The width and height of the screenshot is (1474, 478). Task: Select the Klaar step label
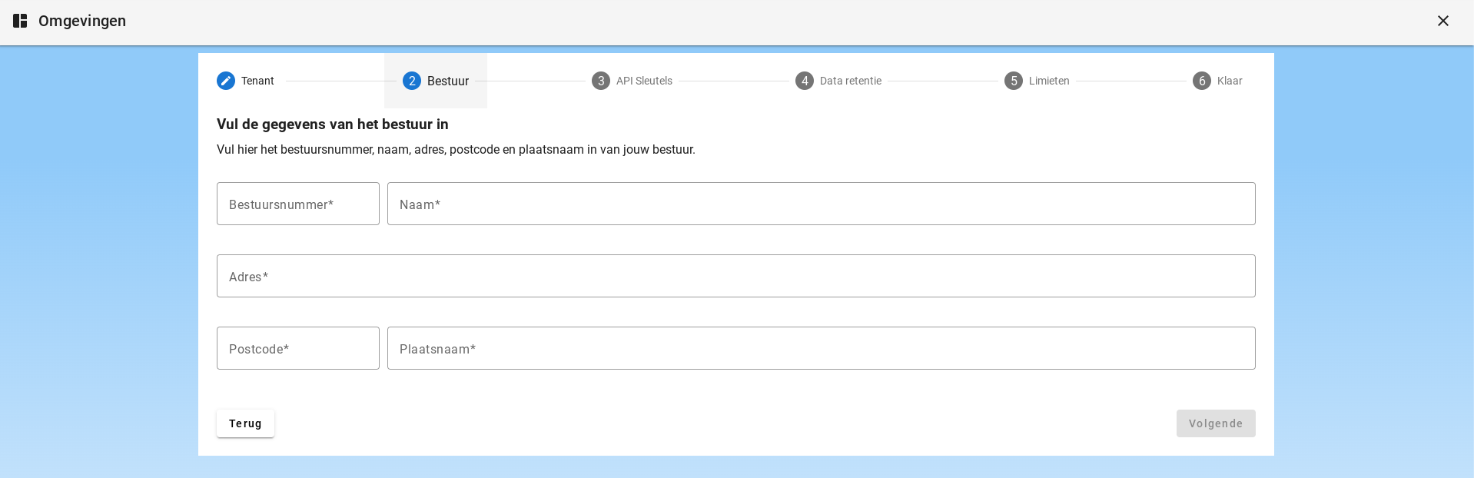[x=1230, y=81]
